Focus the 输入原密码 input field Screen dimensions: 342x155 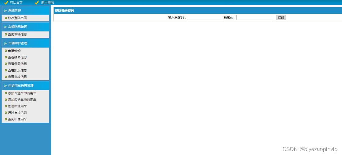click(205, 17)
